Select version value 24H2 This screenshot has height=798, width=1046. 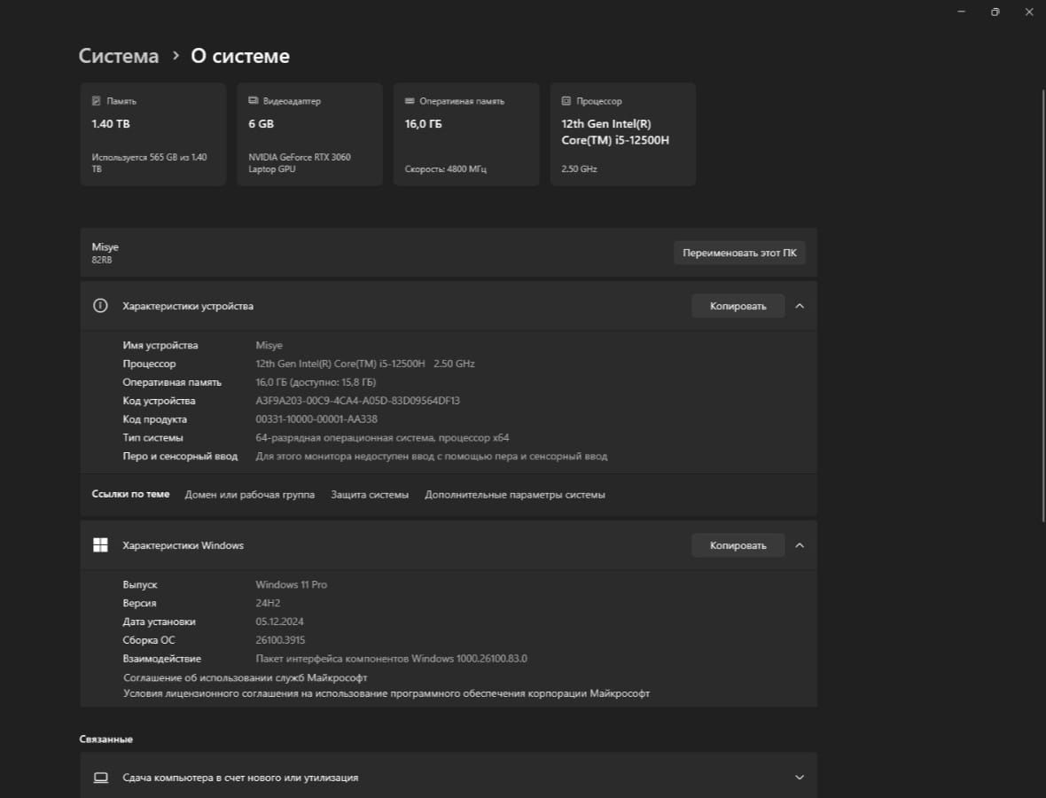click(268, 603)
